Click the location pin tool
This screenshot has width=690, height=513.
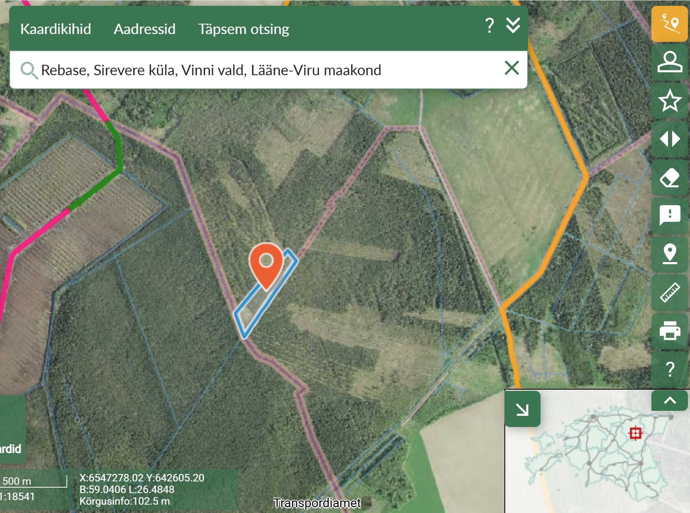(669, 254)
